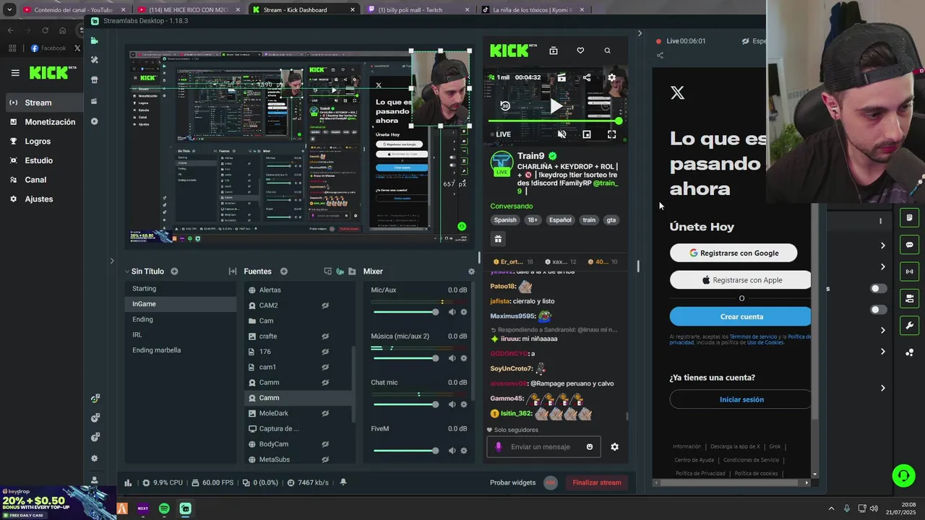The image size is (925, 520).
Task: Open the clips icon in Kick panel header
Action: pos(554,51)
